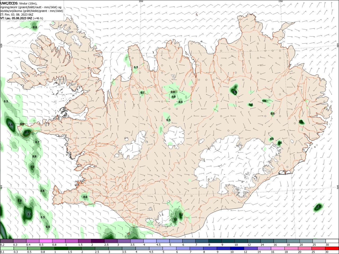339x254 pixels.
Task: Click the '0.1' label in the rain legend
Action: click(2, 252)
